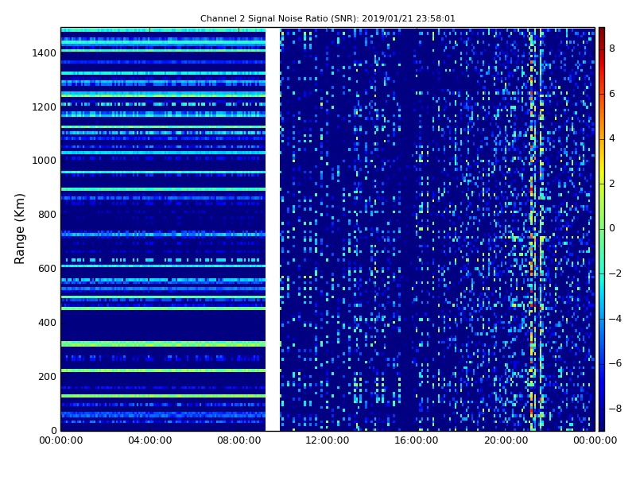Screen dimensions: 636x477
Task: Click the colorbar tick label 8
Action: (612, 48)
